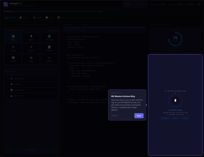The height and width of the screenshot is (157, 204).
Task: Click the Skip tour link
Action: point(114,116)
